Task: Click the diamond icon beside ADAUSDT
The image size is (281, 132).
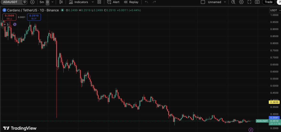Action: pyautogui.click(x=25, y=2)
